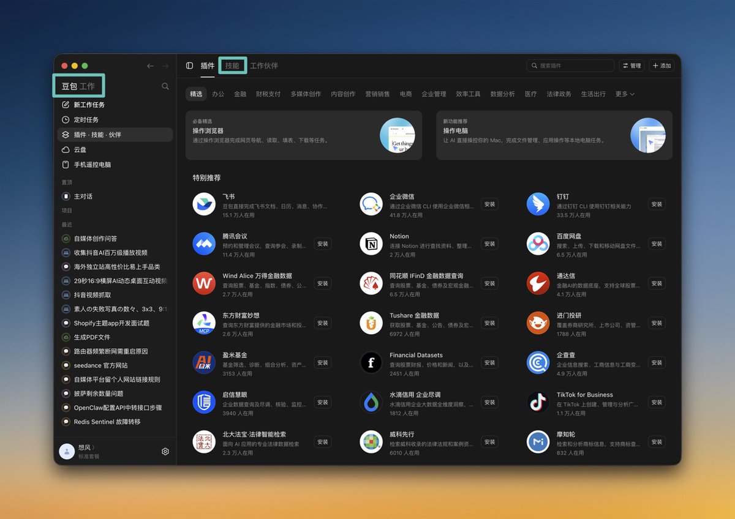Expand the 更多 category dropdown
The height and width of the screenshot is (519, 735).
pyautogui.click(x=625, y=94)
